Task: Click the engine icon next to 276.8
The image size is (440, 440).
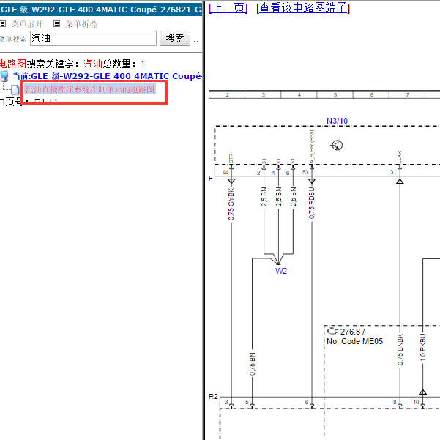Action: pyautogui.click(x=332, y=332)
